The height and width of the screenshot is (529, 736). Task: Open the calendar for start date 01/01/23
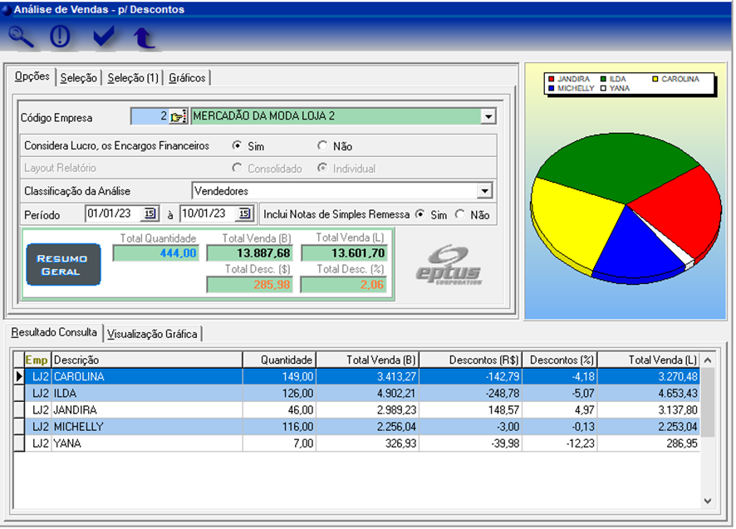tap(150, 214)
